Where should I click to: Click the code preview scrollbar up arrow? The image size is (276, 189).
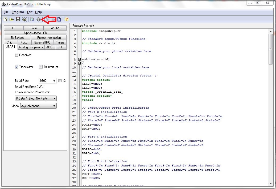270,31
